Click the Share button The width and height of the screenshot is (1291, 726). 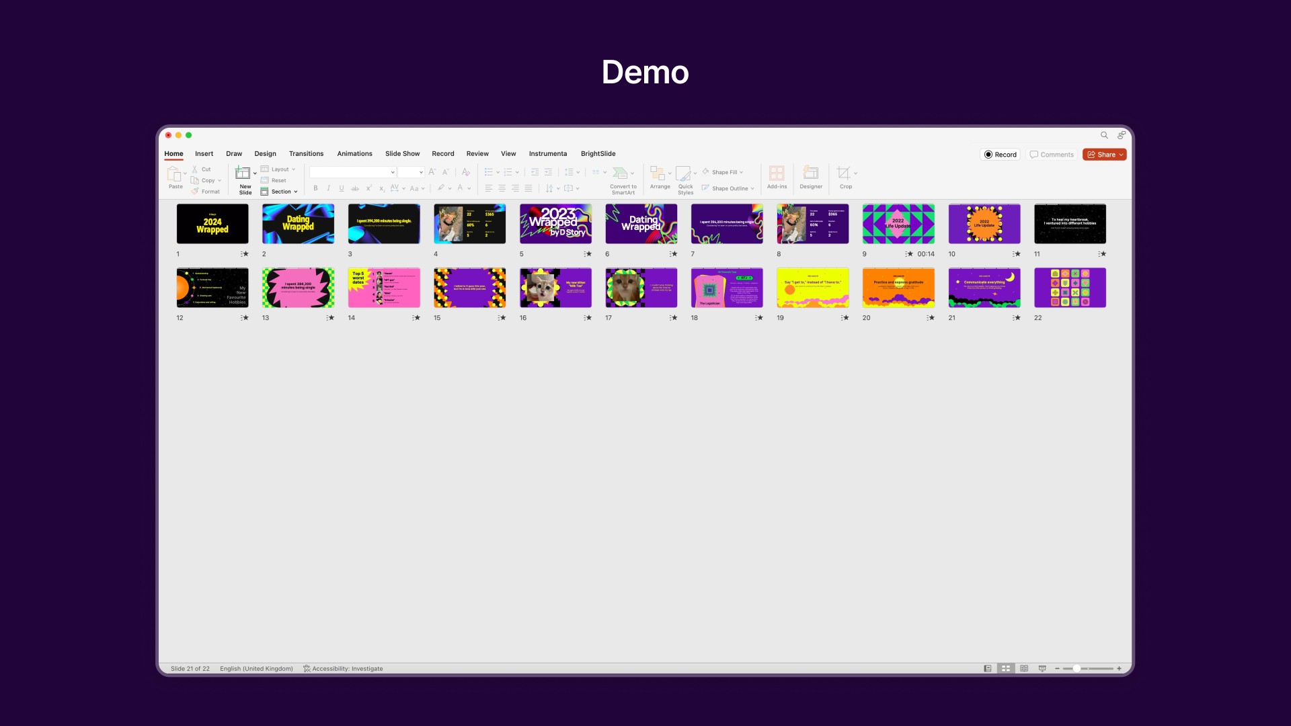point(1103,155)
